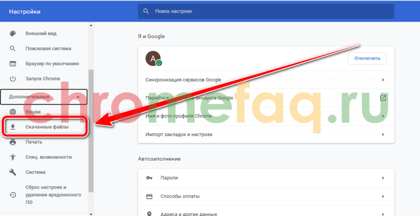Click the key icon beside Пароли
The image size is (420, 216).
(x=149, y=178)
